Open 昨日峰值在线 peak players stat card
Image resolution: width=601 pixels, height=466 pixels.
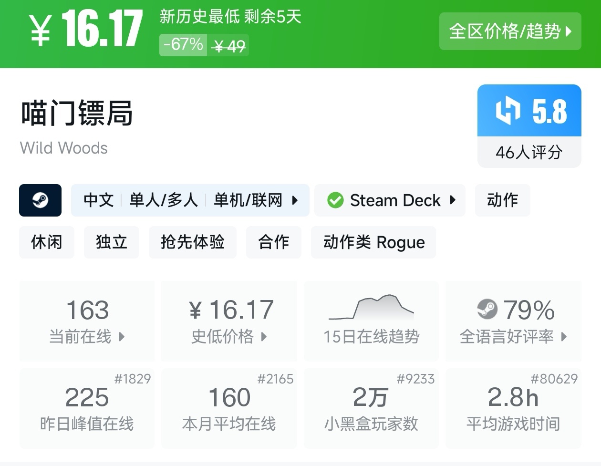click(87, 408)
